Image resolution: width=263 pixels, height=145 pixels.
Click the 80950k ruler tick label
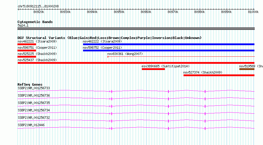(x=119, y=12)
